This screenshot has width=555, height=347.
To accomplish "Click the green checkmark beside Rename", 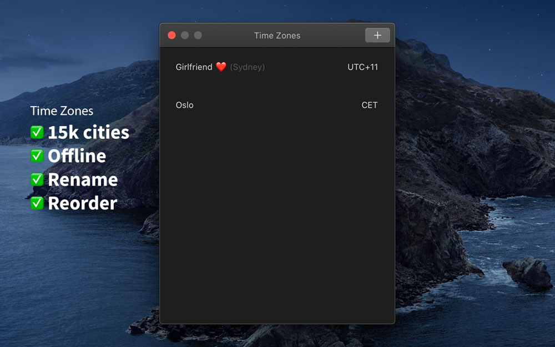I will tap(37, 179).
